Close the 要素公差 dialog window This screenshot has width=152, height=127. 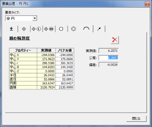[147, 4]
